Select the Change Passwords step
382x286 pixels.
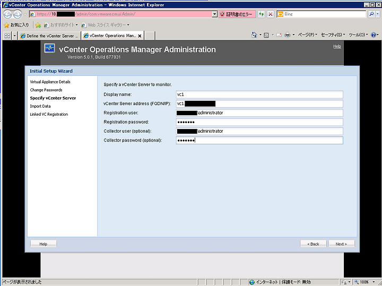coord(46,90)
